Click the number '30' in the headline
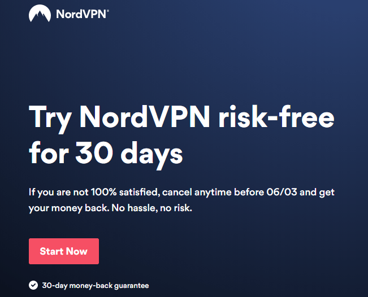368x297 pixels. click(94, 152)
